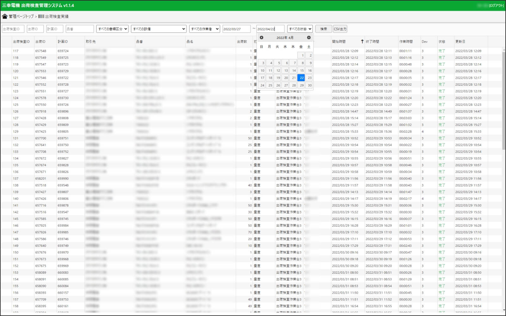Click Dev value 4 in row 129
The height and width of the screenshot is (316, 506).
(423, 131)
